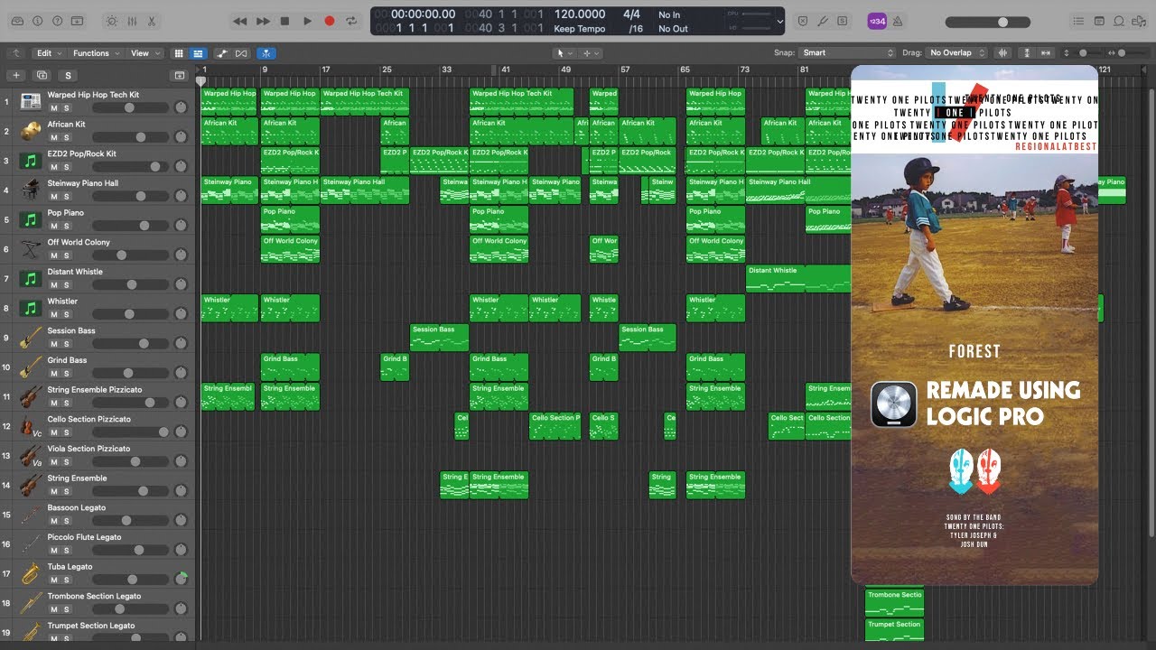Open LCD display mode dropdown arrow
This screenshot has height=650, width=1156.
[779, 21]
